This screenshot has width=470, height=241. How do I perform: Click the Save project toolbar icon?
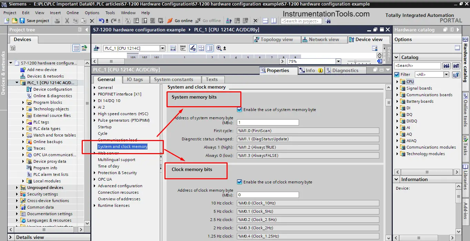tap(22, 21)
